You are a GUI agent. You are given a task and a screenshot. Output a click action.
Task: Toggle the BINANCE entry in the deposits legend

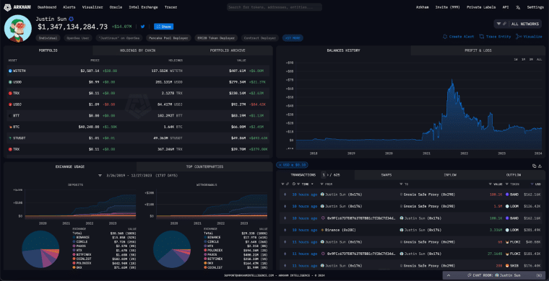pyautogui.click(x=81, y=237)
